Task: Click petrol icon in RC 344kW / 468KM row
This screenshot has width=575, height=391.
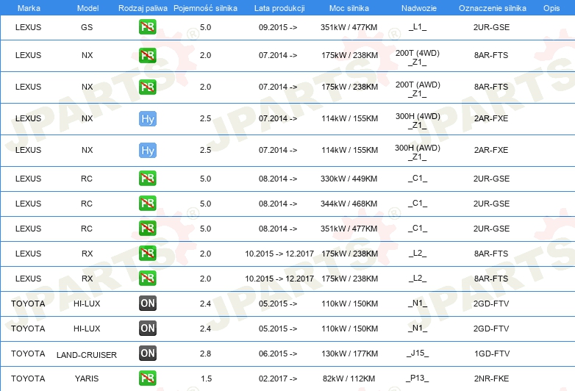Action: coord(147,204)
